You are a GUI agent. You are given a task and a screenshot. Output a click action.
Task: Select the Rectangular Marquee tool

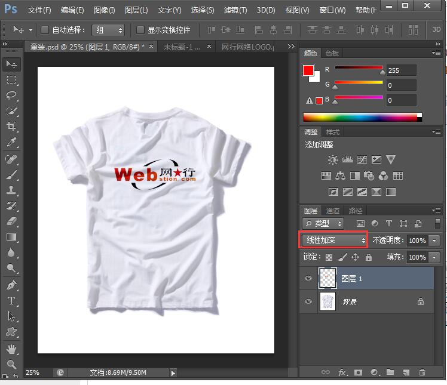(11, 80)
